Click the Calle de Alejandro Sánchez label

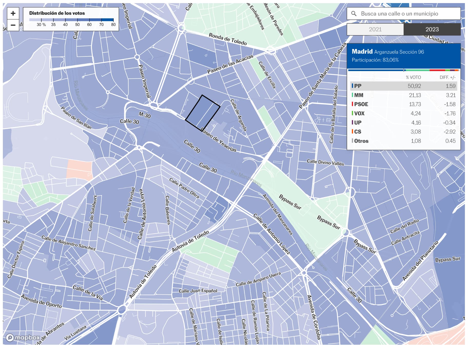click(x=69, y=243)
